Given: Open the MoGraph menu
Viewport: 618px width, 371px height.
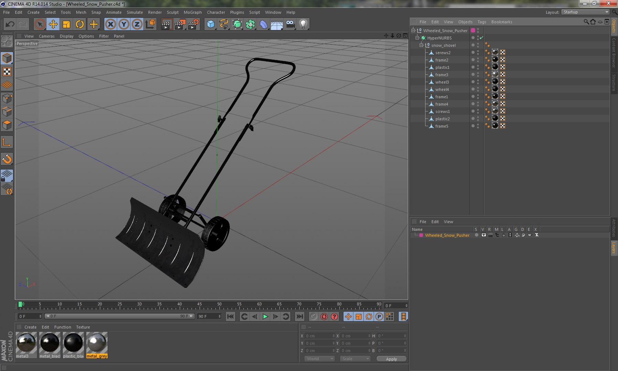Looking at the screenshot, I should (192, 12).
